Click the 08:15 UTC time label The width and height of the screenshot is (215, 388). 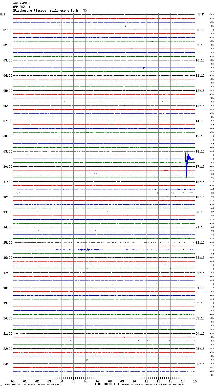(200, 30)
